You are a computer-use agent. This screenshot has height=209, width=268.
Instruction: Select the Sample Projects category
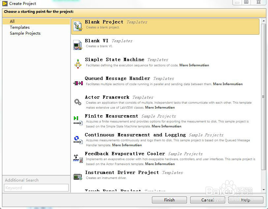(25, 33)
